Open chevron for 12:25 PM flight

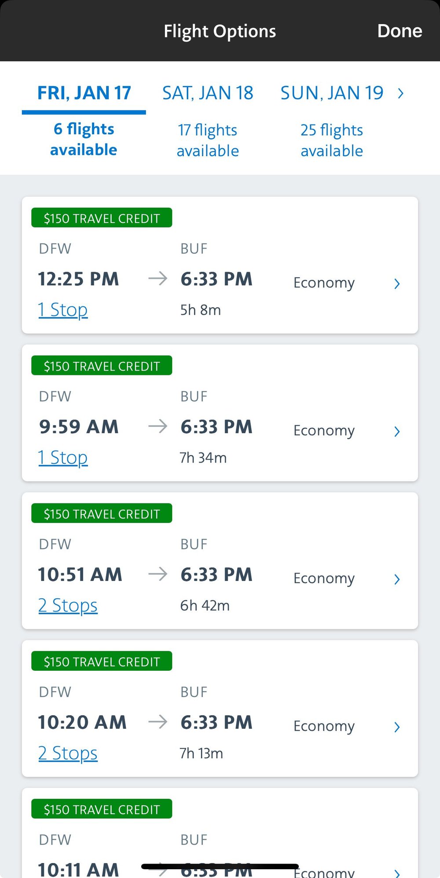[x=397, y=283]
